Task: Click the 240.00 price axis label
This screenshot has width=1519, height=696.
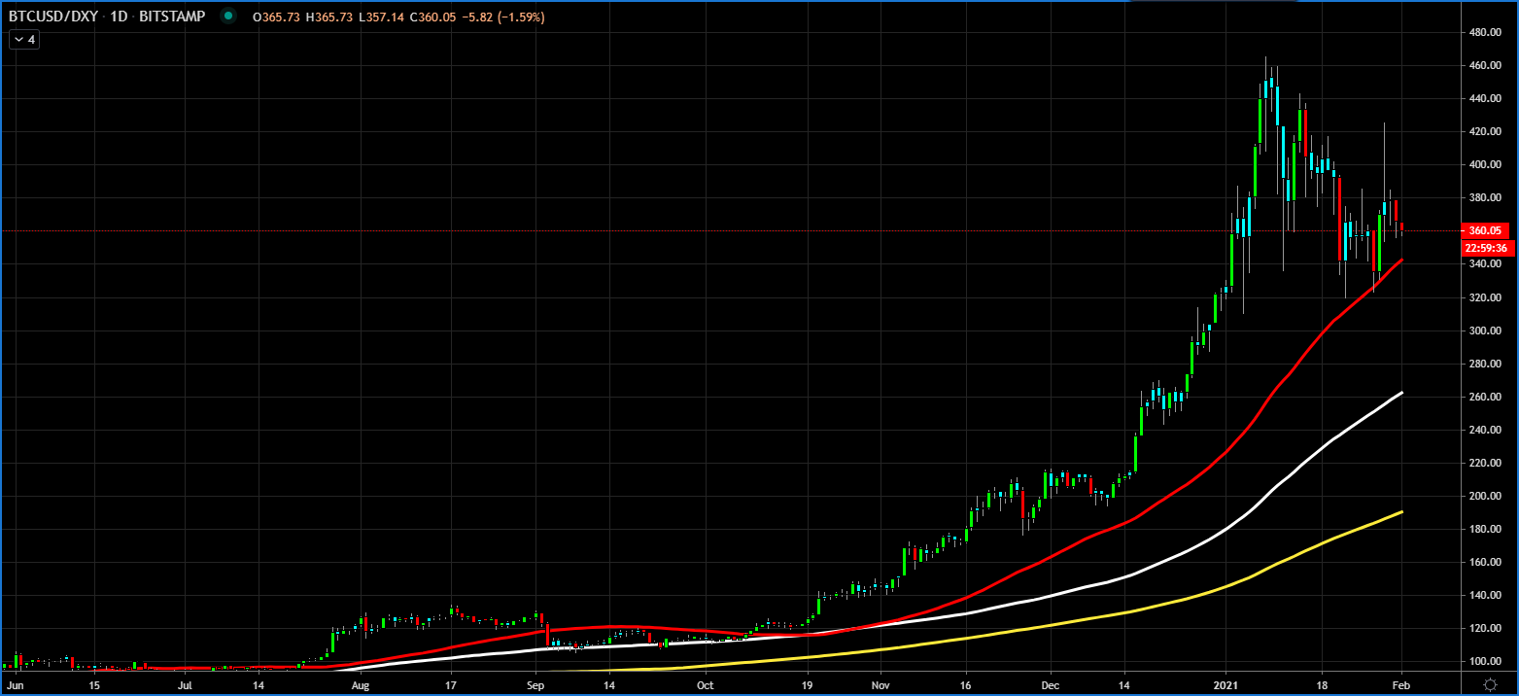Action: (x=1487, y=430)
